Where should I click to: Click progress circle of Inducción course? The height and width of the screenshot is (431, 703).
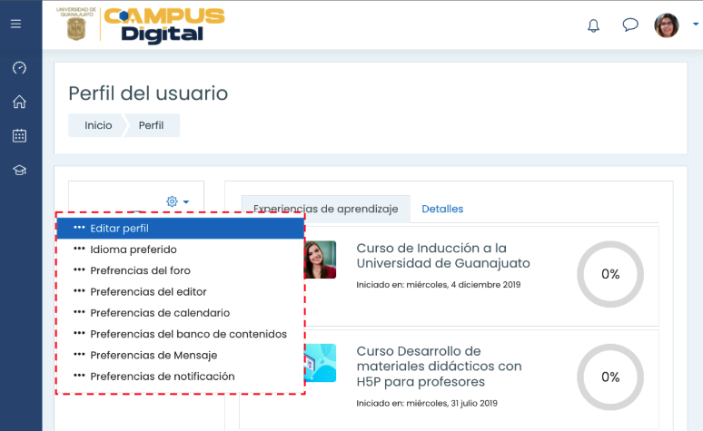point(610,274)
